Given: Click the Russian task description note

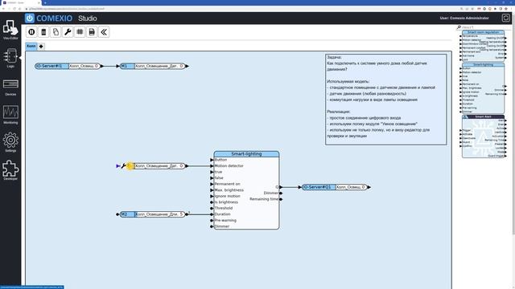Looking at the screenshot, I should pyautogui.click(x=386, y=100).
